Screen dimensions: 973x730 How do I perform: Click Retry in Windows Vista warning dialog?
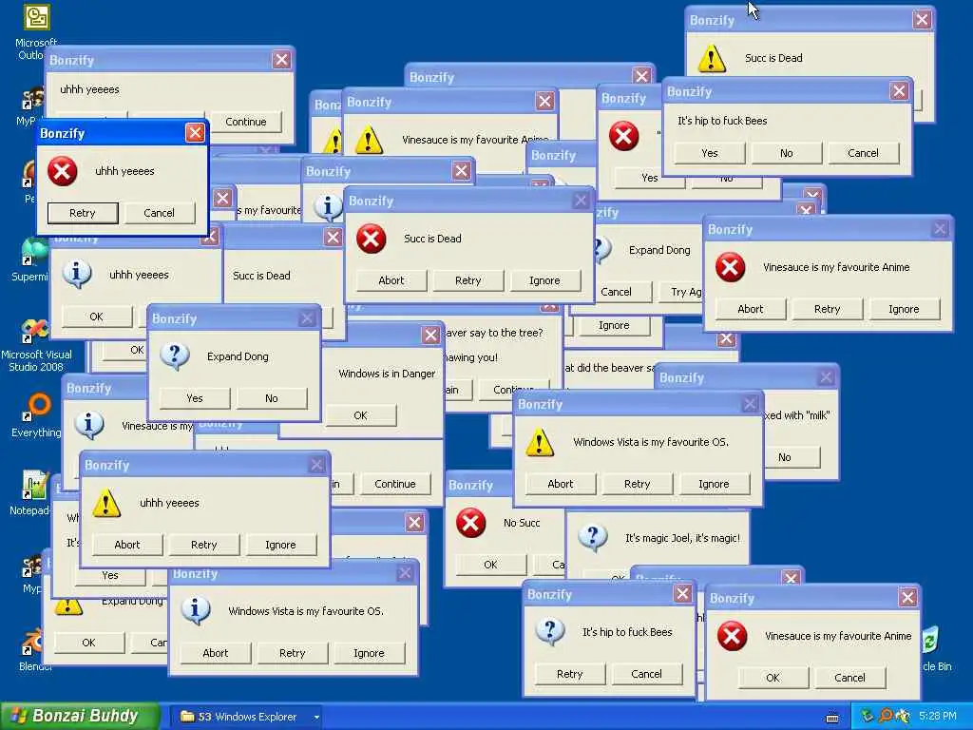coord(637,484)
